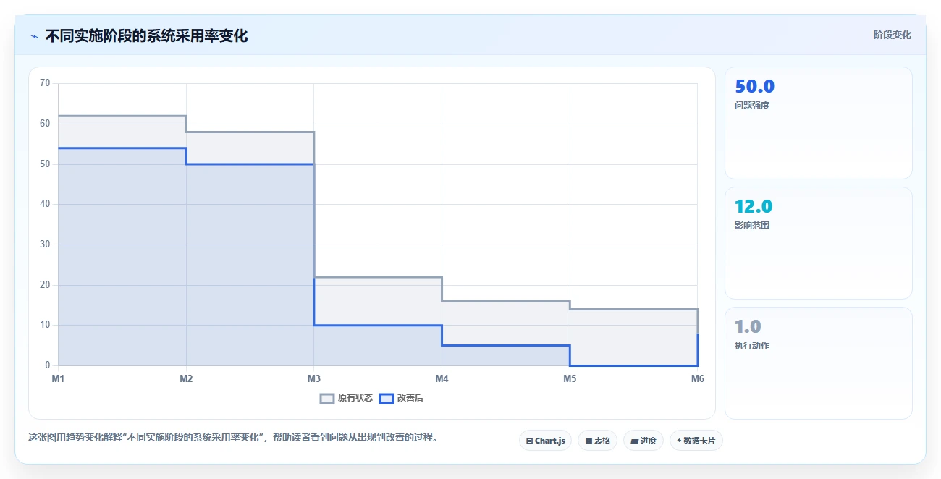
Task: Select the 数据卡片 tag
Action: click(x=696, y=441)
